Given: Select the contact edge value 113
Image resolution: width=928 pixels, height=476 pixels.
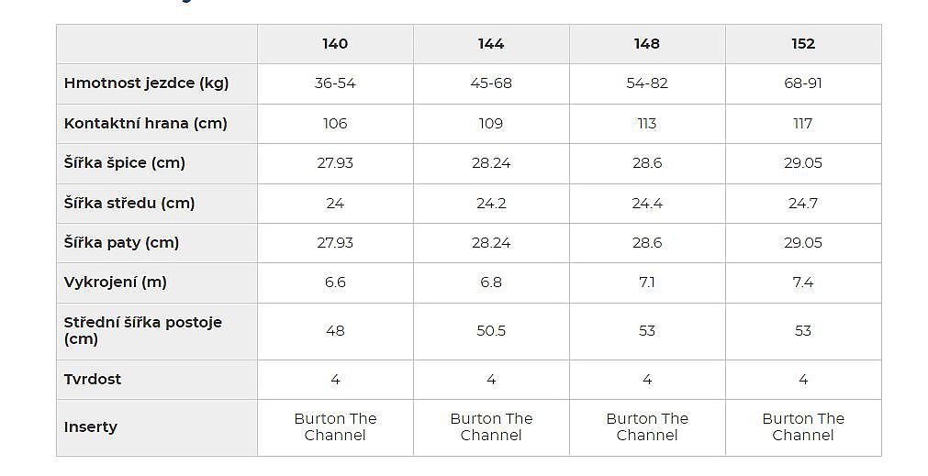Looking at the screenshot, I should click(647, 123).
